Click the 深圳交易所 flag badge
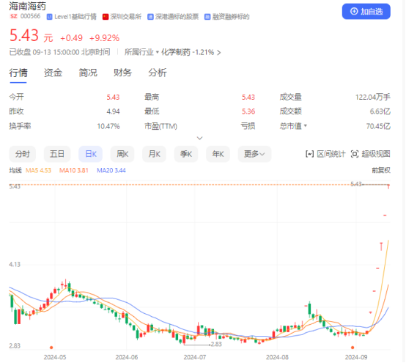 (x=122, y=17)
